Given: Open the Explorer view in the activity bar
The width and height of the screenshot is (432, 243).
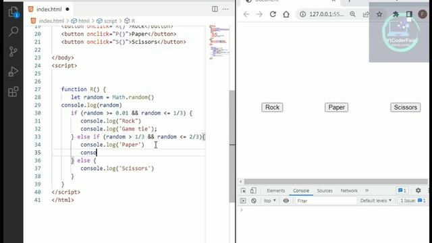Looking at the screenshot, I should 13,12.
